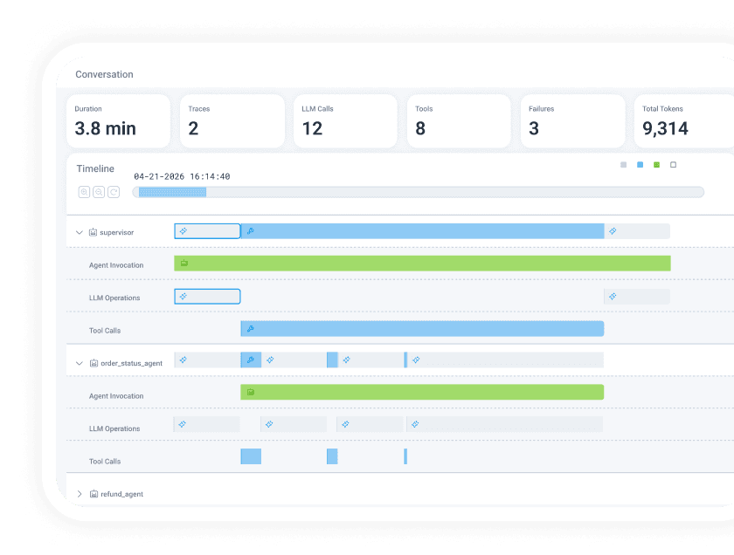
Task: Click the gray legend swatch
Action: coord(624,165)
